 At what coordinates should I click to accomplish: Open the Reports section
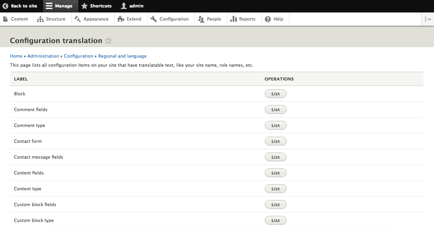243,19
